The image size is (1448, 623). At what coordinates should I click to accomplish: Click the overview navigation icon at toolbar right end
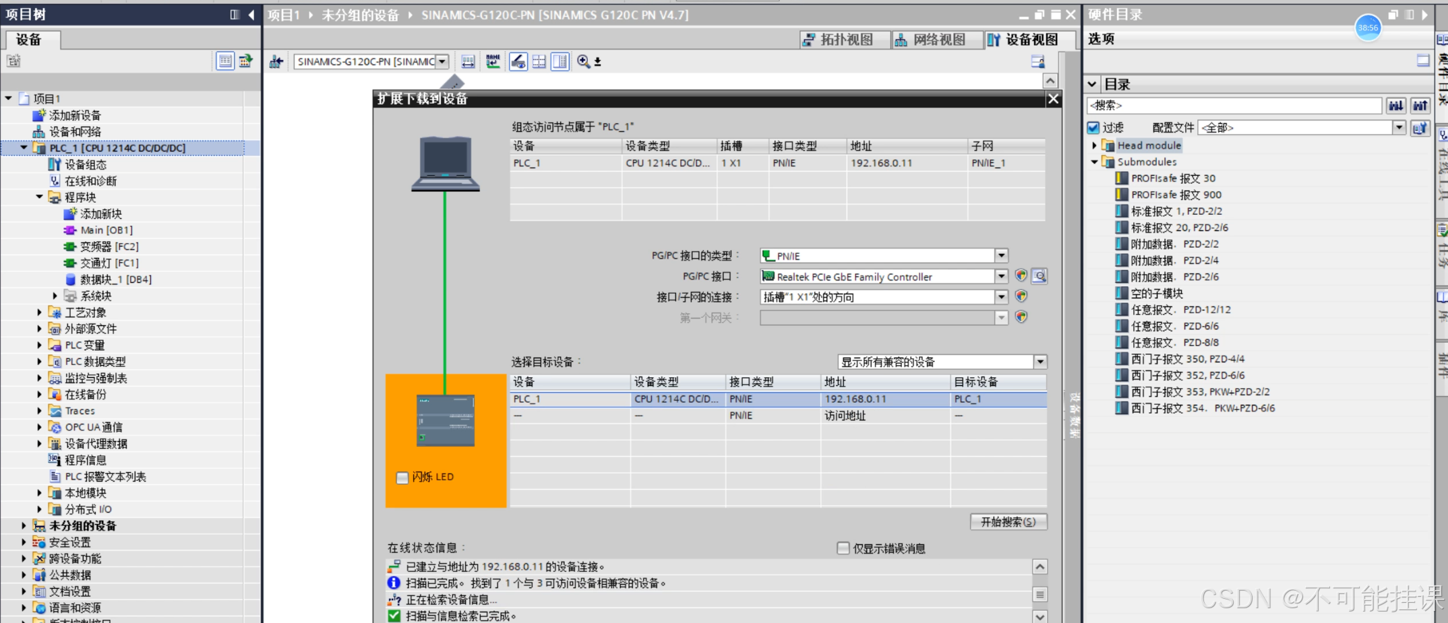[x=1038, y=62]
